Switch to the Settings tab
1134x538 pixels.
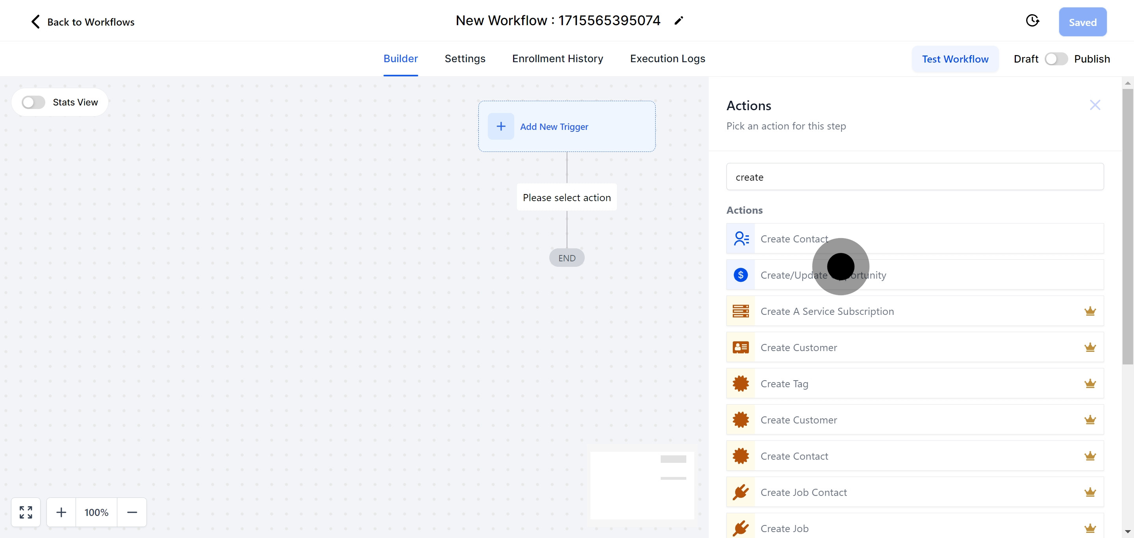(465, 59)
